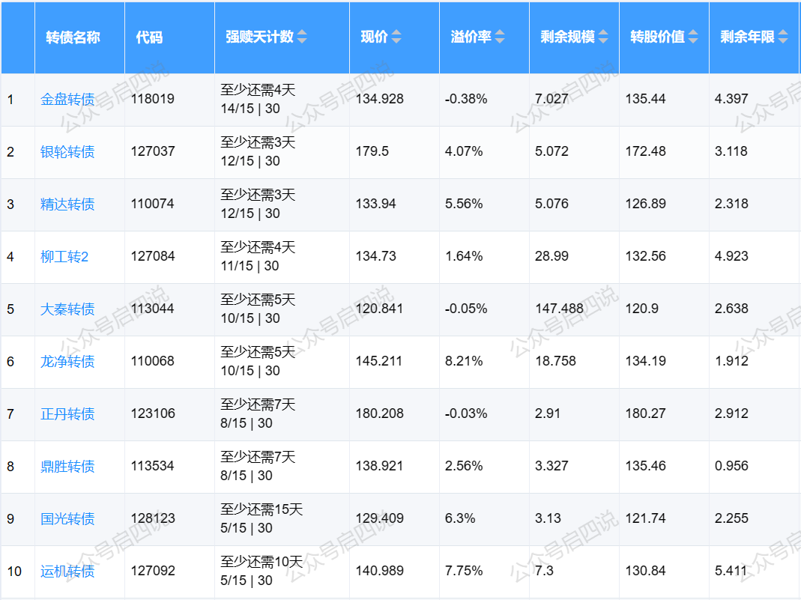Select the 国光转债 link

click(67, 519)
